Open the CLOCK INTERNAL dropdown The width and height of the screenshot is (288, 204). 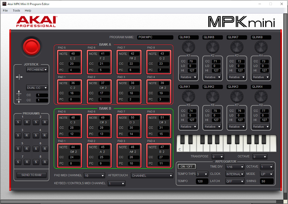235,174
